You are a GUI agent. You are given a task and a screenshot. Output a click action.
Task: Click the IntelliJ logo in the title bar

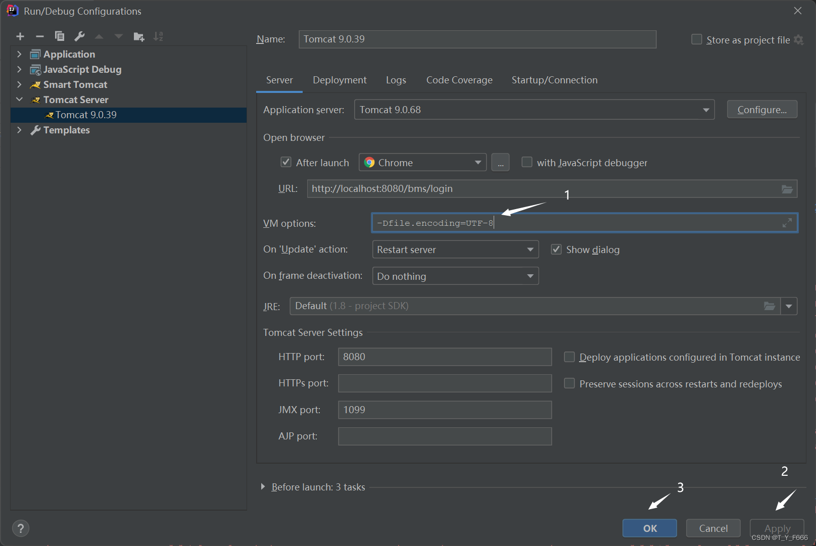(12, 11)
